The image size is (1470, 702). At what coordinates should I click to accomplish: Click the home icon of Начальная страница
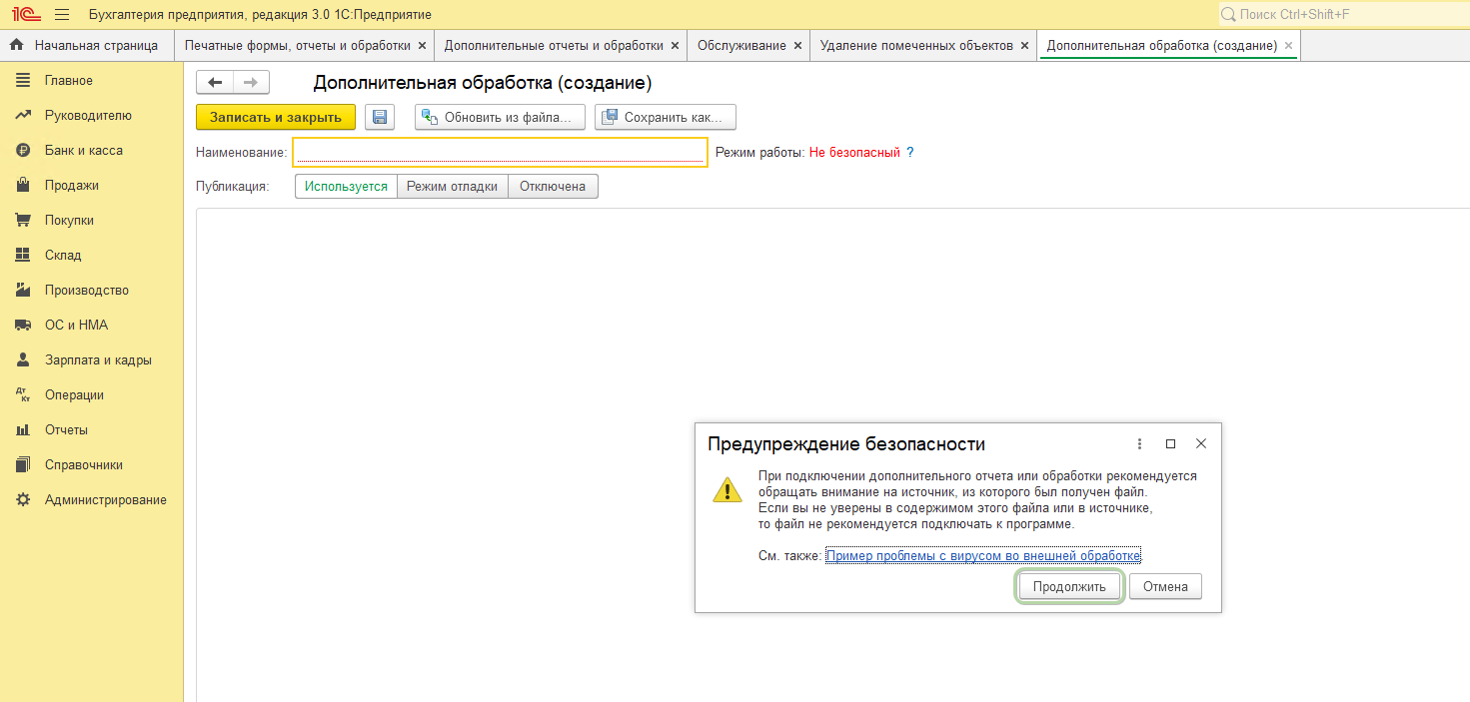pyautogui.click(x=16, y=45)
